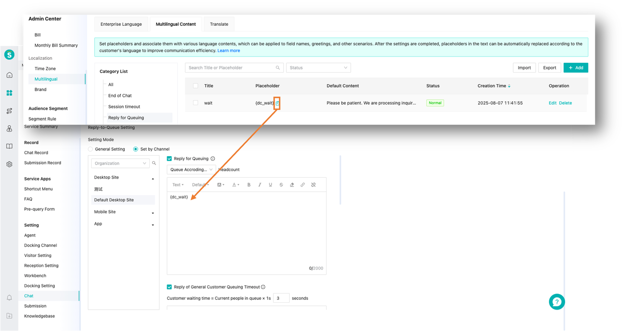This screenshot has height=331, width=624.
Task: Click the + Add button
Action: (x=576, y=68)
